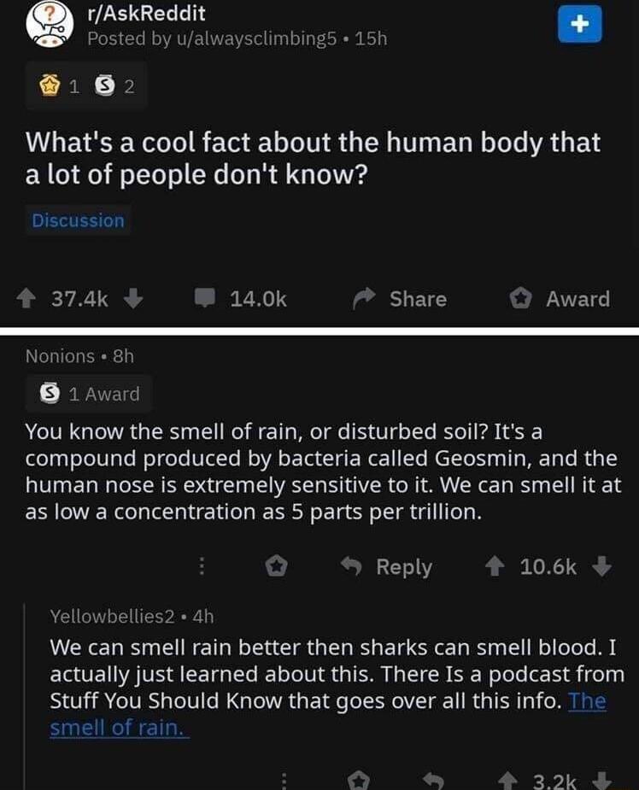Viewport: 639px width, 790px height.
Task: Select the Award shield icon on the post
Action: coord(519,299)
